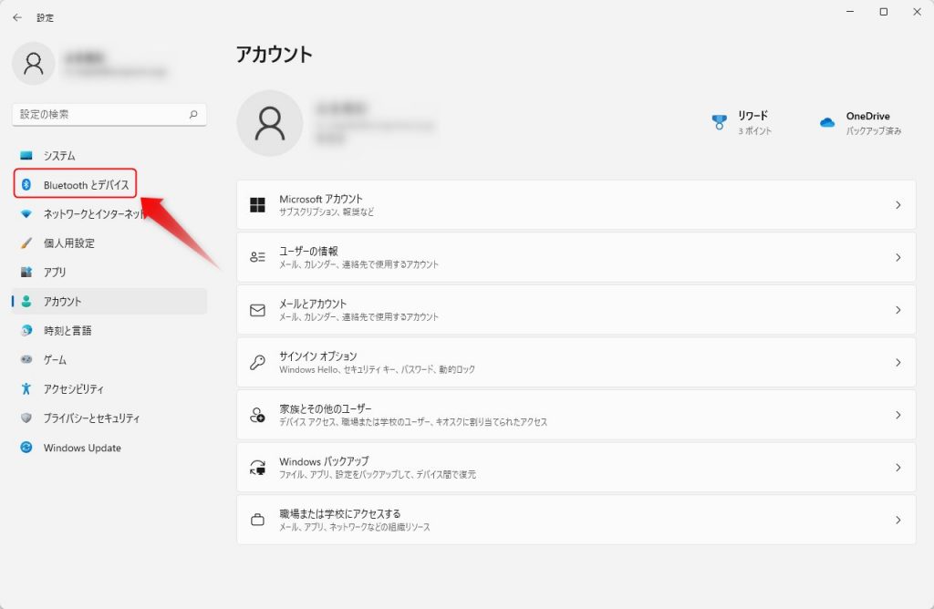Screen dimensions: 934x609
Task: Click the Windows バックアップ title
Action: click(x=324, y=460)
